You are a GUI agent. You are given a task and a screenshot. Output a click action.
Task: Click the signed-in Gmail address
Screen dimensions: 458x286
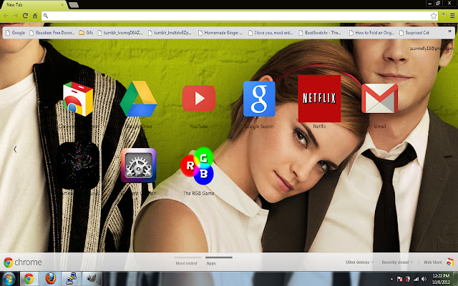pos(432,49)
